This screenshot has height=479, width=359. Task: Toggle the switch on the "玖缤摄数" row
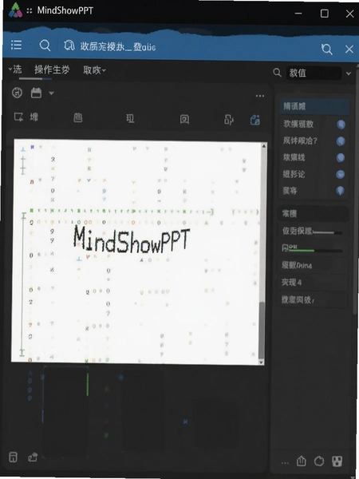341,125
